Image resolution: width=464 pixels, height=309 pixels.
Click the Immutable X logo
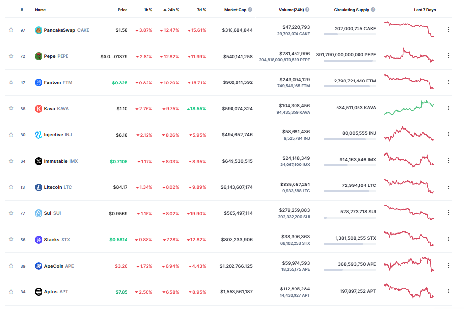coord(39,161)
